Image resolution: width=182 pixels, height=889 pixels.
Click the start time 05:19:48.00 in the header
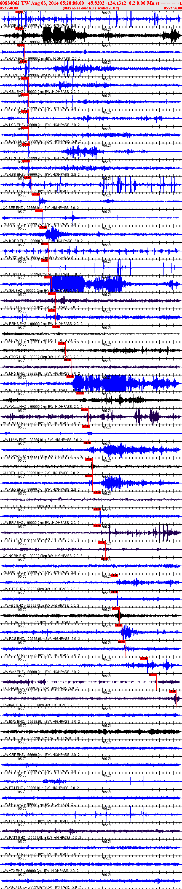pyautogui.click(x=9, y=8)
